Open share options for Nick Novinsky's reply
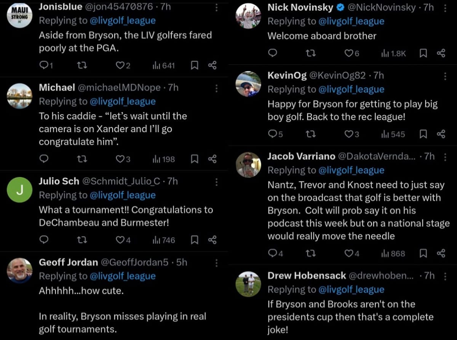457x340 pixels. 441,54
